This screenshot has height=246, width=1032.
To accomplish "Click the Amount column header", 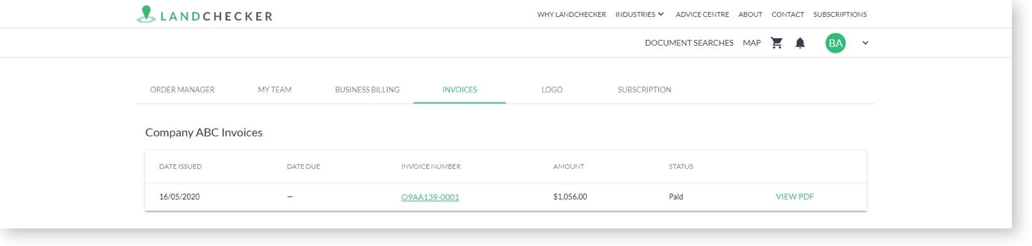I will (569, 166).
